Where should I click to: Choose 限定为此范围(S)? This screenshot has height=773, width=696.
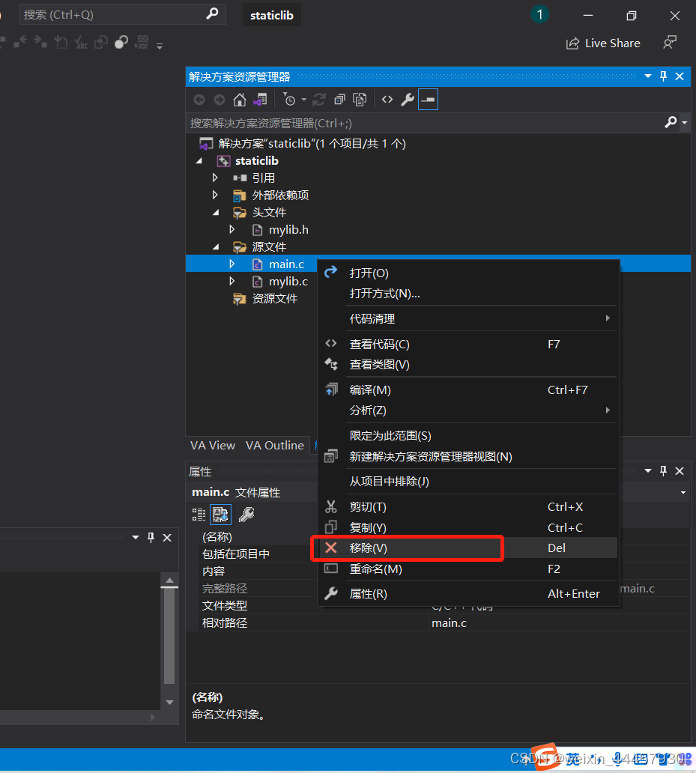[x=467, y=436]
